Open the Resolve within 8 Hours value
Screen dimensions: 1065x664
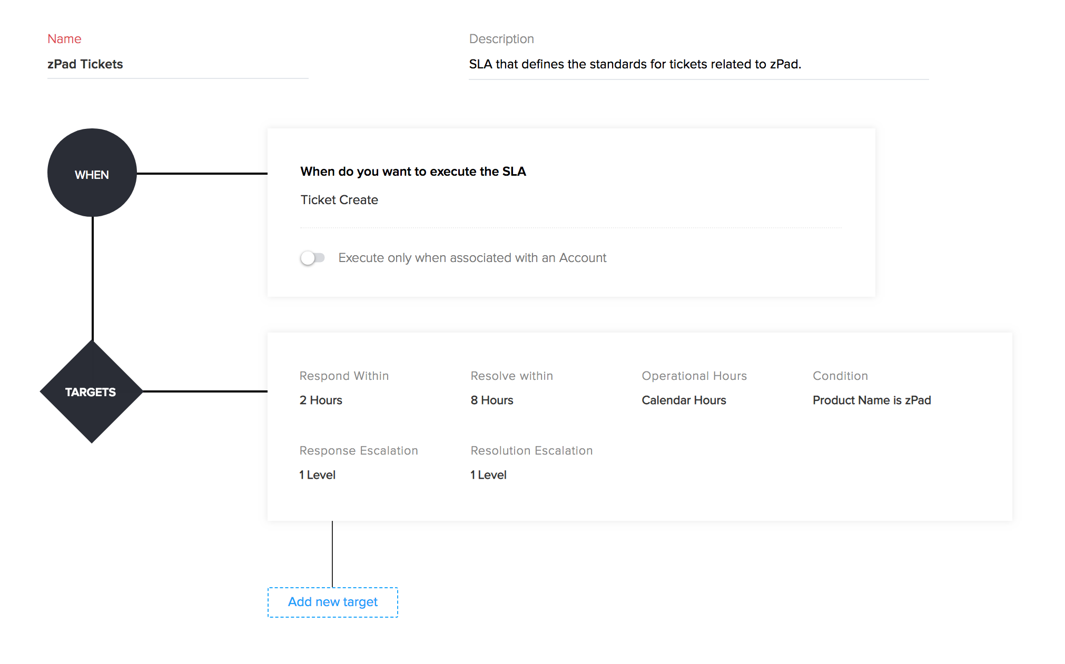coord(492,400)
